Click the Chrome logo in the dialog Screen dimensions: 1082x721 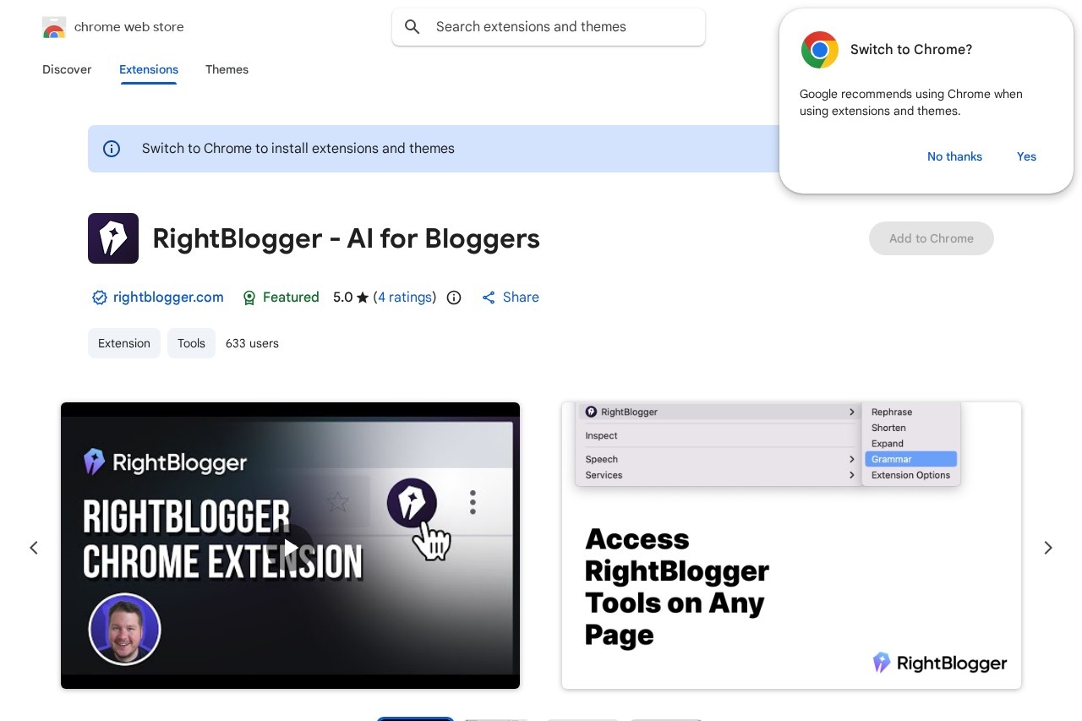coord(819,50)
